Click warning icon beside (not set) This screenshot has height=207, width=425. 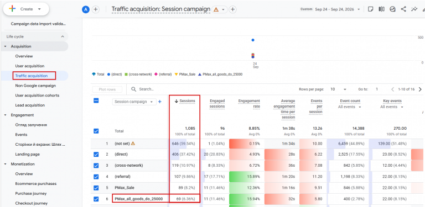pyautogui.click(x=133, y=144)
